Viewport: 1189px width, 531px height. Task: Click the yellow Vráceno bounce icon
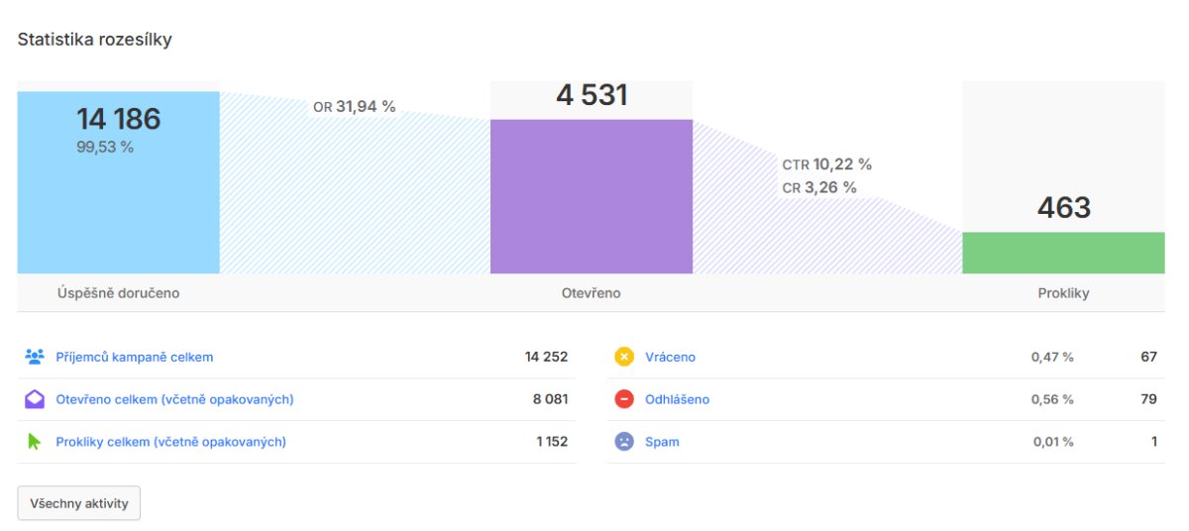point(624,357)
